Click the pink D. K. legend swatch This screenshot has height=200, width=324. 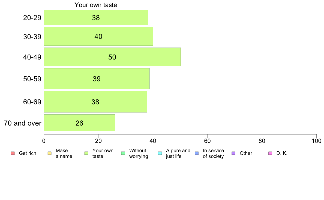[x=270, y=153]
